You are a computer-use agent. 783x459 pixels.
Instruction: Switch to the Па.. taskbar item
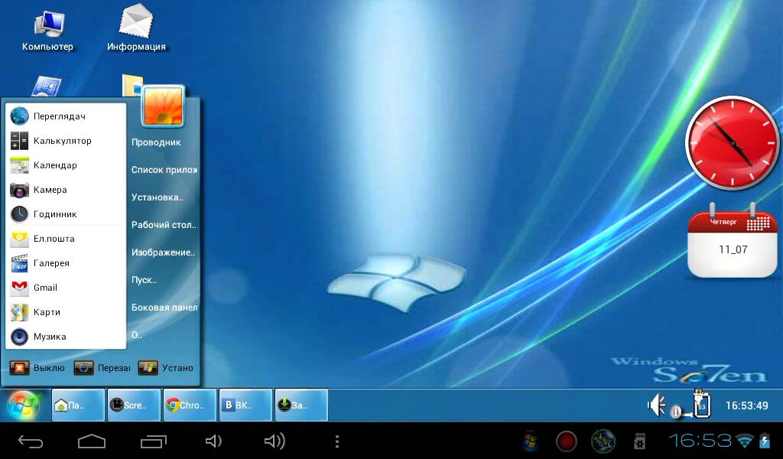click(x=78, y=405)
